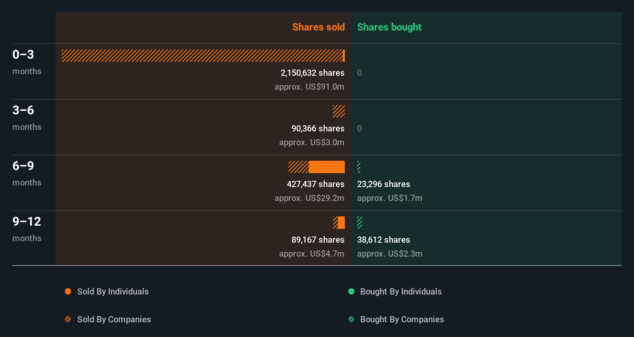Click the solid orange 9–12 months bar segment
Image resolution: width=634 pixels, height=337 pixels.
[341, 223]
